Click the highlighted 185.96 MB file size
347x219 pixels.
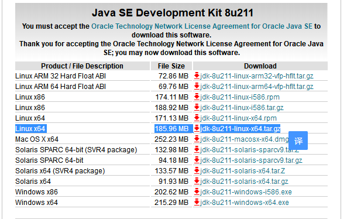pos(171,129)
